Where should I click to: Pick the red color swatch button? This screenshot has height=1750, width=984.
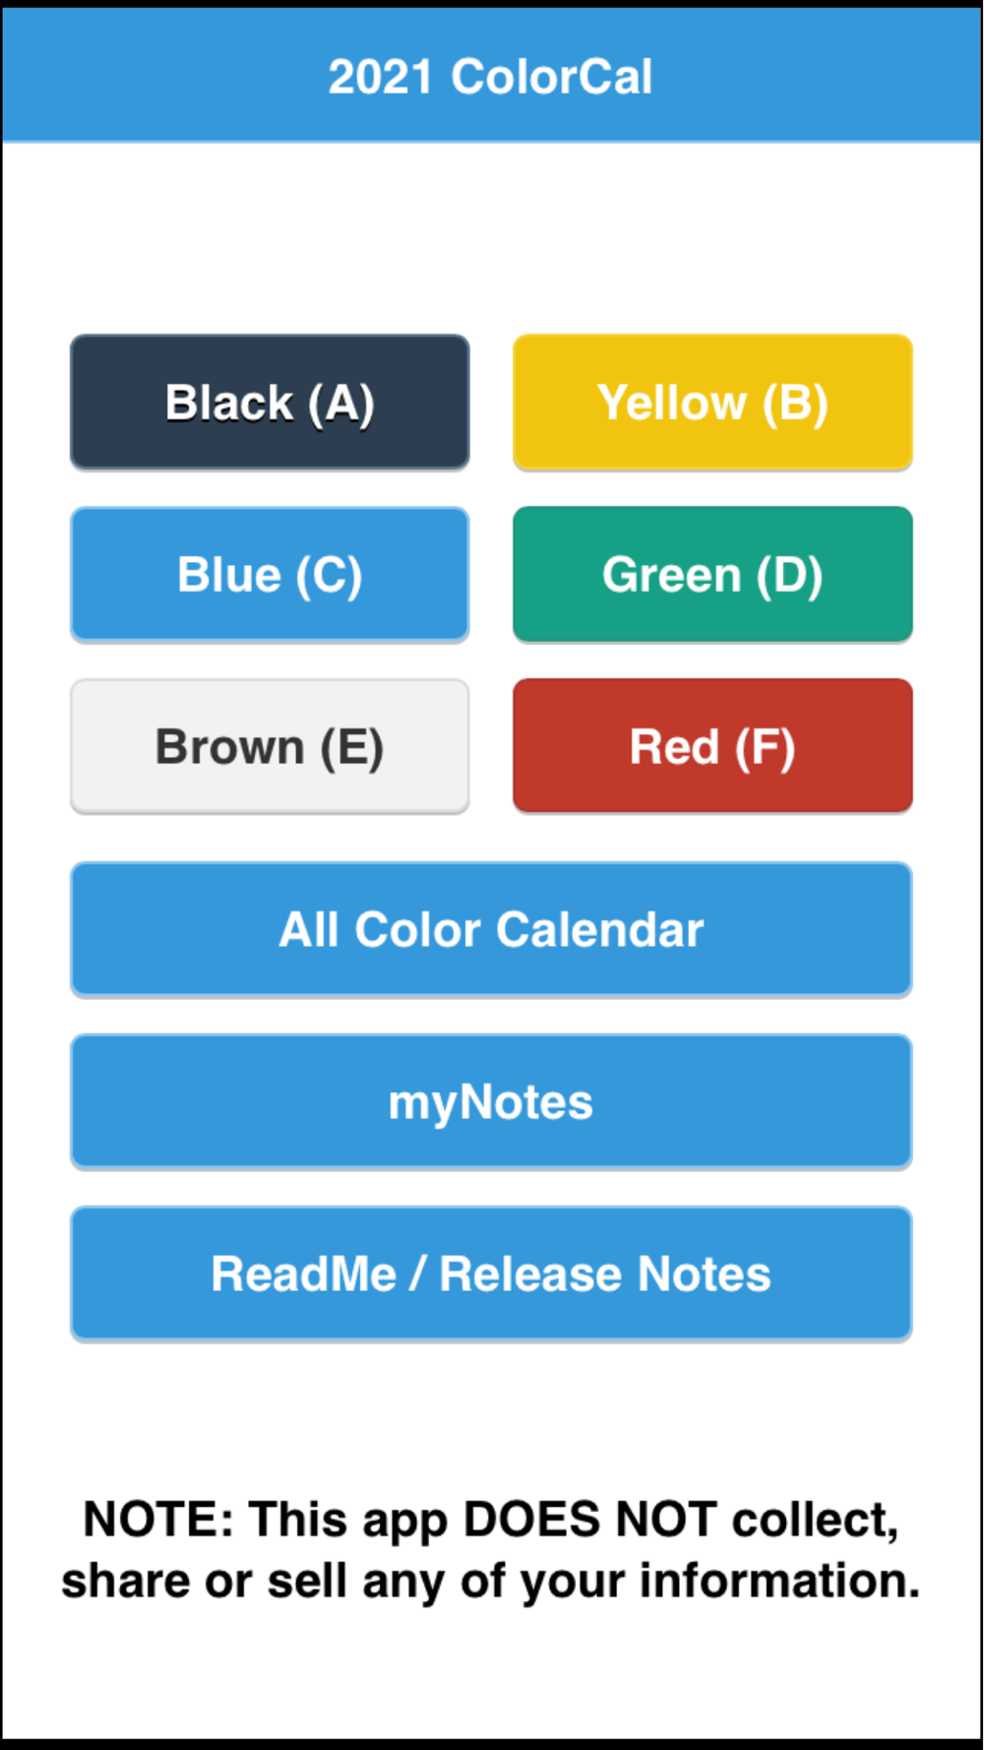pos(712,747)
